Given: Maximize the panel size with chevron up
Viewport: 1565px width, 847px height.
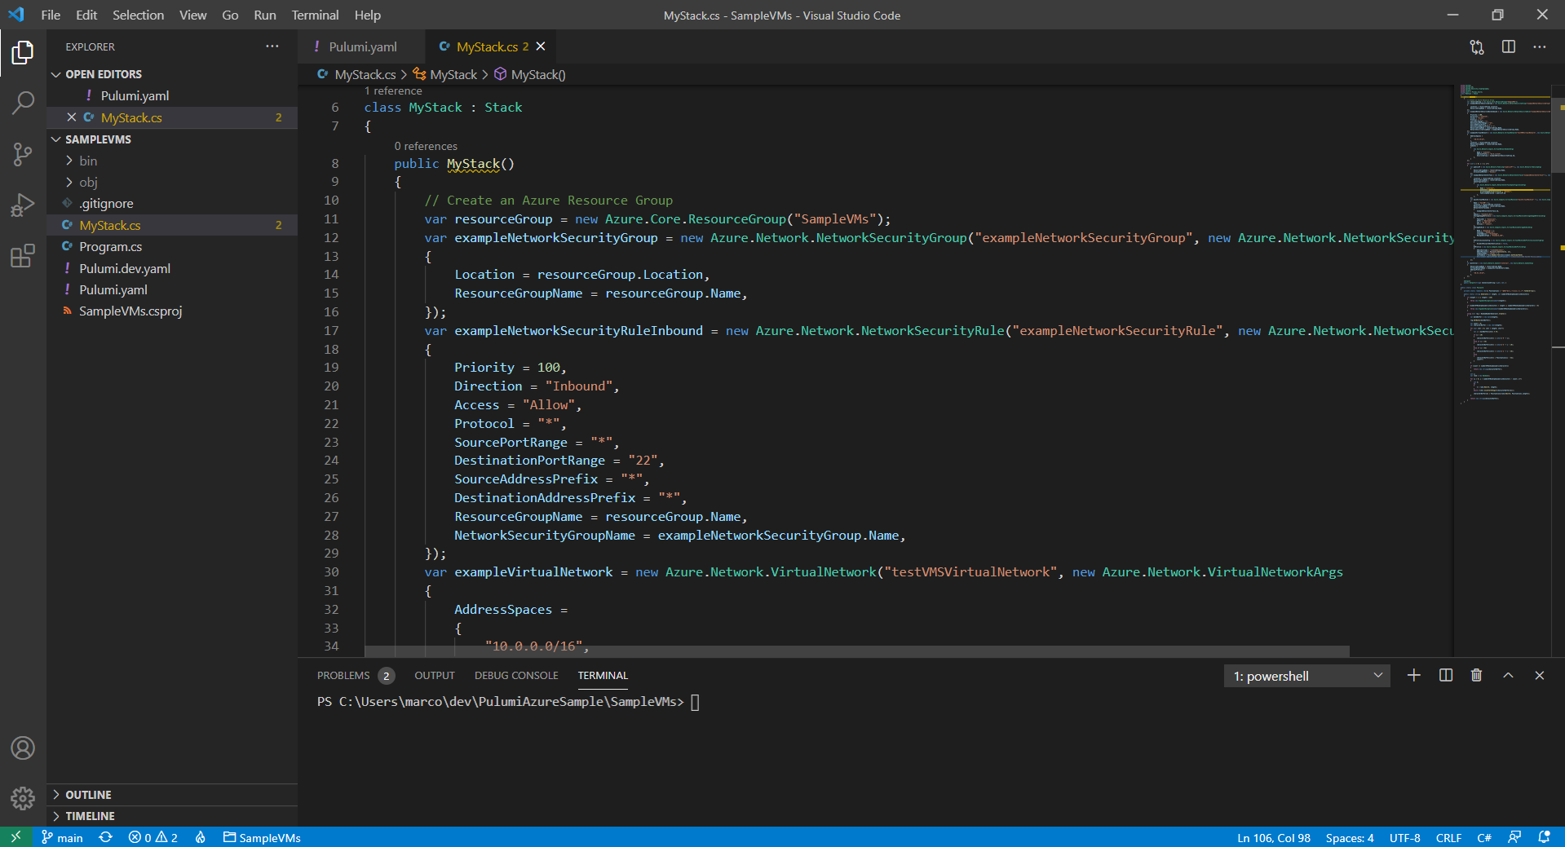Looking at the screenshot, I should point(1508,675).
